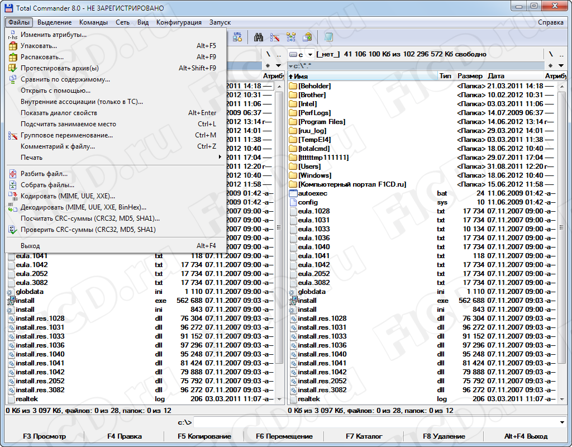Click the autoexec bat file icon in right panel
This screenshot has width=572, height=447.
pyautogui.click(x=293, y=193)
